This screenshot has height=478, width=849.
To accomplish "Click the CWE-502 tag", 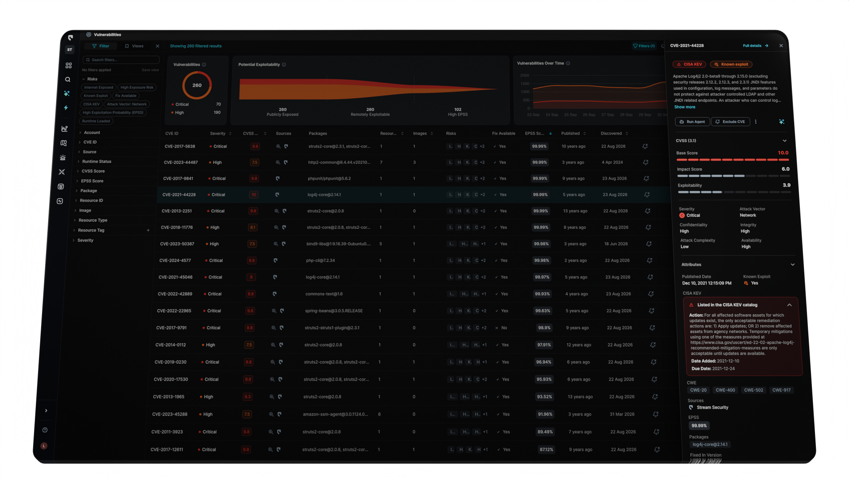I will (753, 390).
